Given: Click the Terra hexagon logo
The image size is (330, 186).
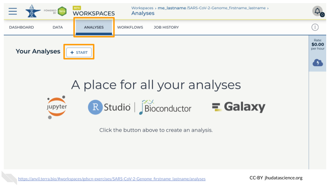Looking at the screenshot, I should point(62,11).
